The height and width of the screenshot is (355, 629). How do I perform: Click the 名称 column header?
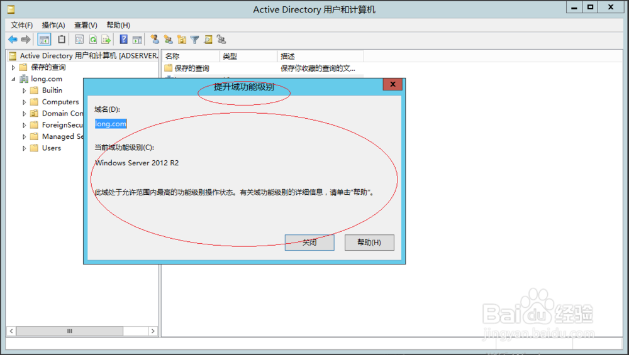(x=191, y=56)
